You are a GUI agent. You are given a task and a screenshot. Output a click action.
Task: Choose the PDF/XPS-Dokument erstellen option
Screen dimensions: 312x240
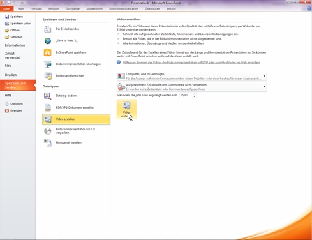point(76,107)
